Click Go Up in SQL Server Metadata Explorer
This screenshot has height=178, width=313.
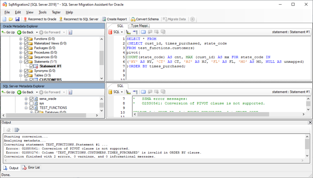click(x=8, y=92)
